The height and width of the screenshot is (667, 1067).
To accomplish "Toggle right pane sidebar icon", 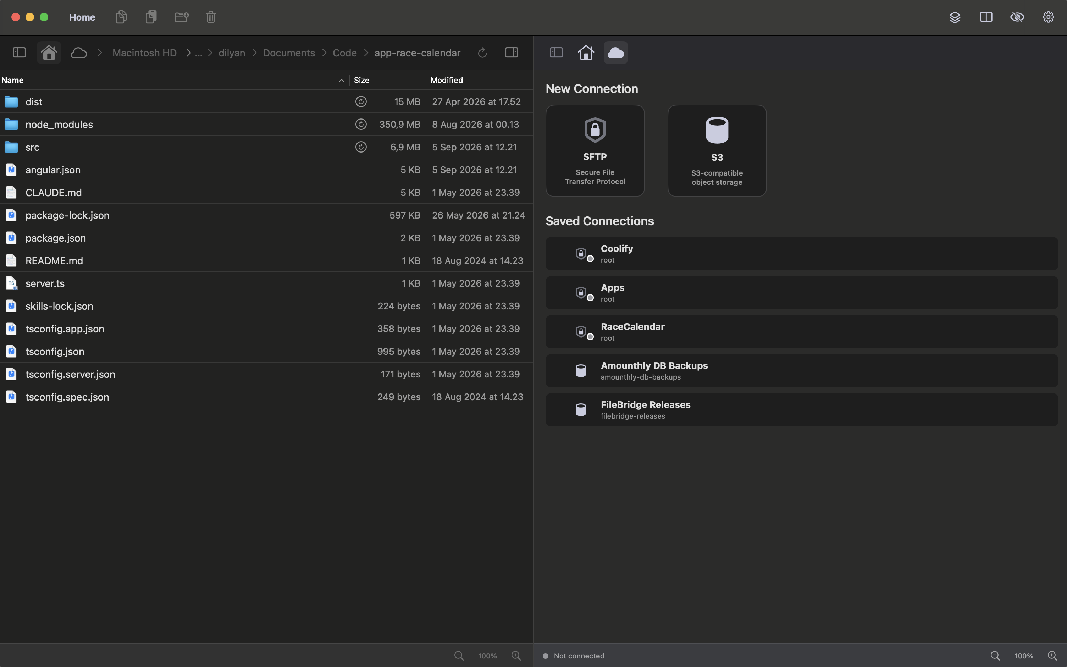I will [556, 53].
